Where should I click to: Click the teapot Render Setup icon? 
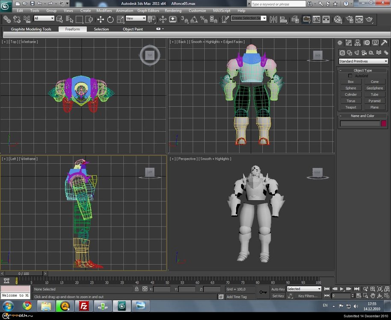click(x=349, y=19)
